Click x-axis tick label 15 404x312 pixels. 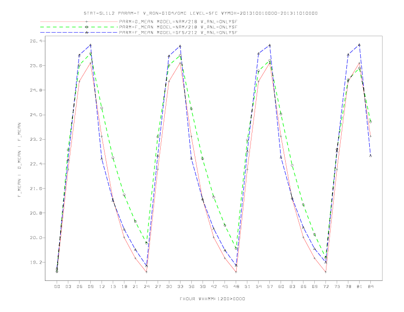click(113, 287)
